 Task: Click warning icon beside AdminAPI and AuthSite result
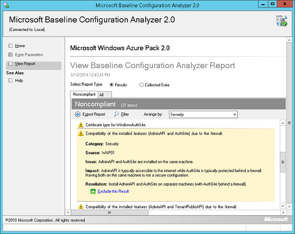point(81,134)
